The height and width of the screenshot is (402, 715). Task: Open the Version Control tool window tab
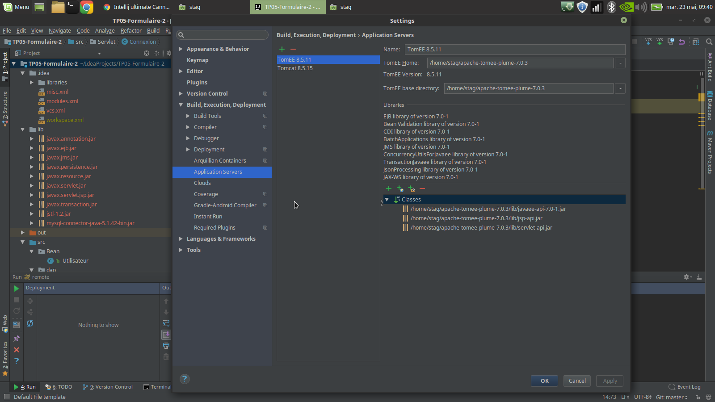(108, 387)
